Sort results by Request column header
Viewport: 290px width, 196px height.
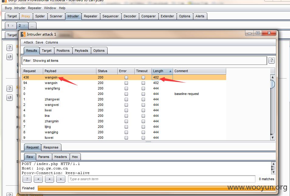coord(32,71)
